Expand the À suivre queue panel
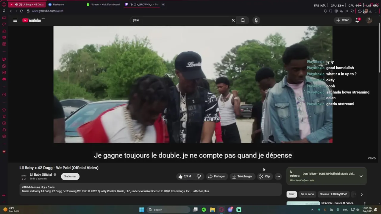Viewport: 381px width, 214px height. (361, 176)
